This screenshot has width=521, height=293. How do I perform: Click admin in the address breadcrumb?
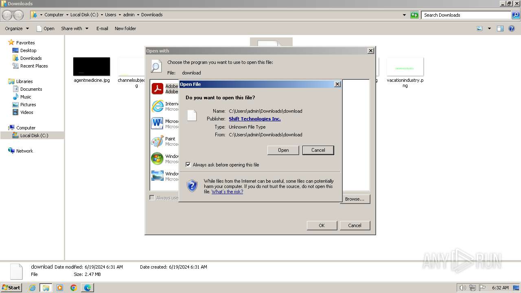tap(129, 15)
